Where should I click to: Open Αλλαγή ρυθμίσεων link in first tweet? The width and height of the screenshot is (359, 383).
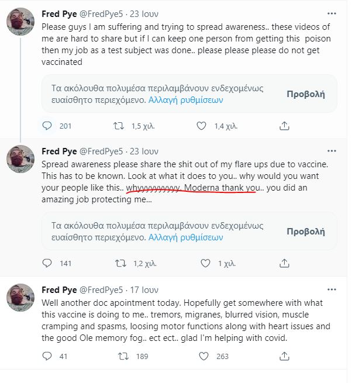[185, 99]
